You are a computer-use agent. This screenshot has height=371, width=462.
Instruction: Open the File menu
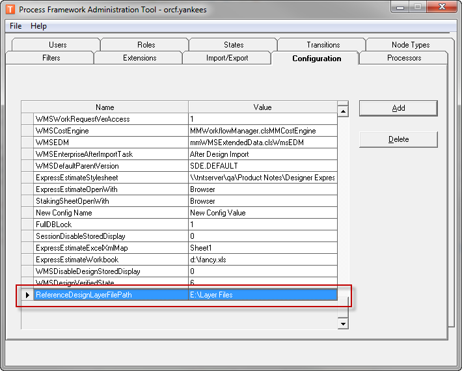(x=16, y=26)
